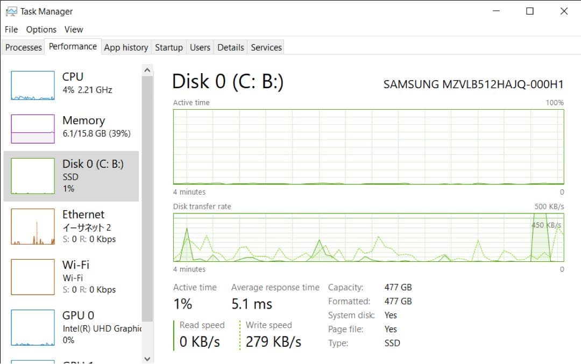
Task: Switch to the Services tab
Action: click(x=266, y=47)
